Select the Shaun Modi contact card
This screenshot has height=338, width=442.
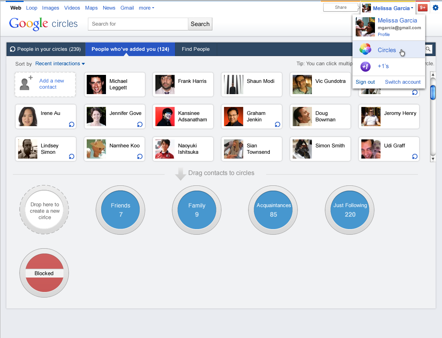[252, 84]
